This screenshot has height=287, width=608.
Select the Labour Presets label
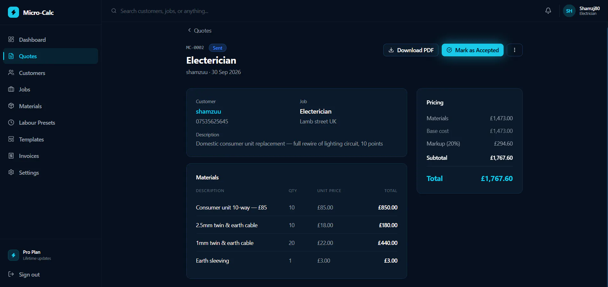(x=37, y=122)
